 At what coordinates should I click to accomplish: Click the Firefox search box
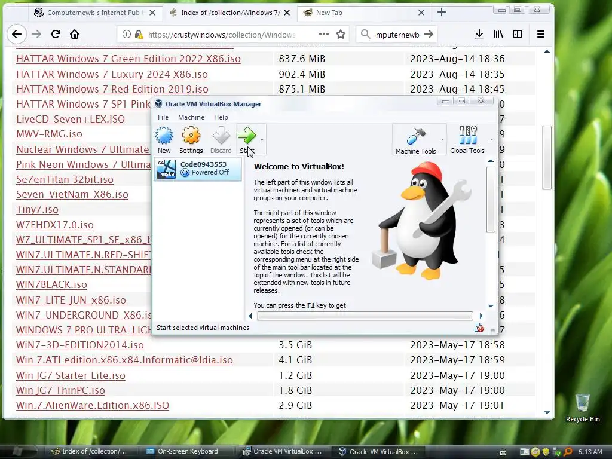coord(397,35)
